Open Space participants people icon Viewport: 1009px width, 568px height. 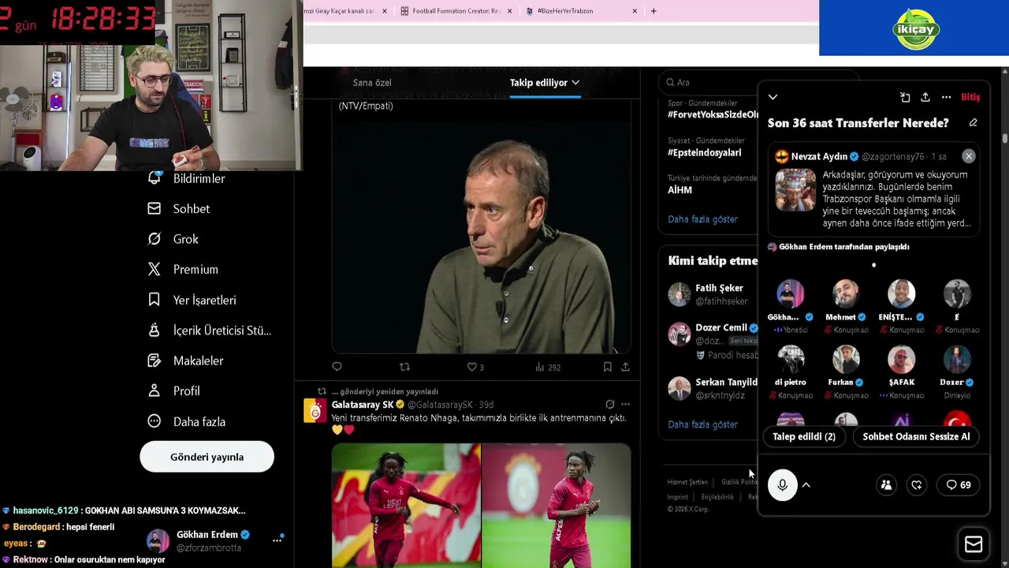[x=886, y=485]
